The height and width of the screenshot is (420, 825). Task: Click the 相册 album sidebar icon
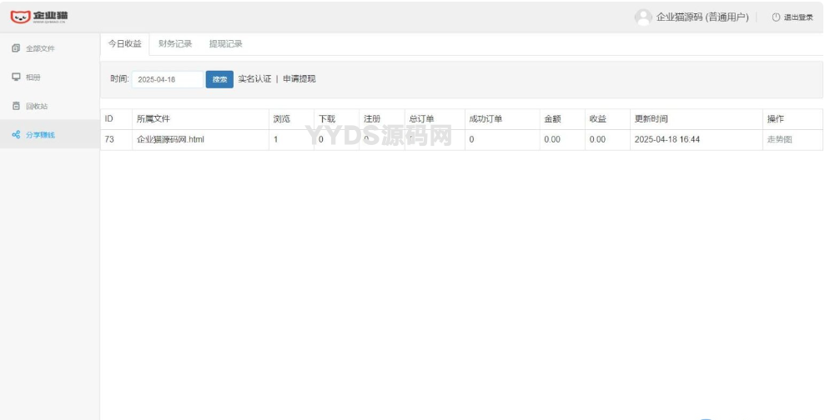(x=16, y=77)
